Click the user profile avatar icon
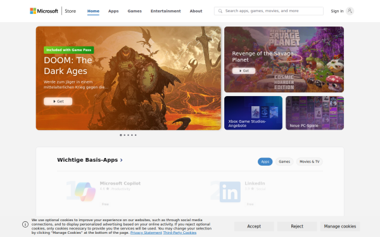 350,11
